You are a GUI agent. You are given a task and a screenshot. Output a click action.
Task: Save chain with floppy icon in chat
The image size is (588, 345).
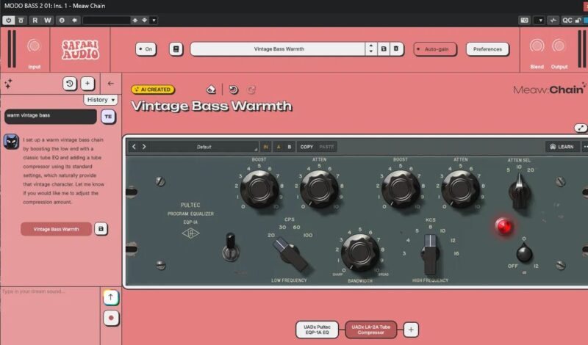101,229
